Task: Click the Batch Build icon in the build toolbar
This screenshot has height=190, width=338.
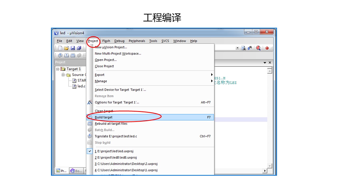Action: pyautogui.click(x=79, y=55)
